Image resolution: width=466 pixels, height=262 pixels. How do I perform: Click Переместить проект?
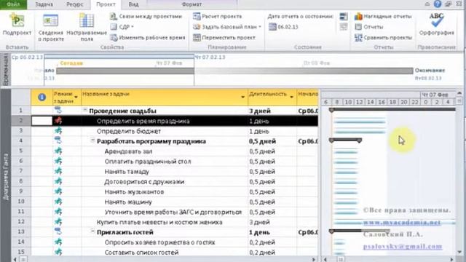pyautogui.click(x=224, y=38)
